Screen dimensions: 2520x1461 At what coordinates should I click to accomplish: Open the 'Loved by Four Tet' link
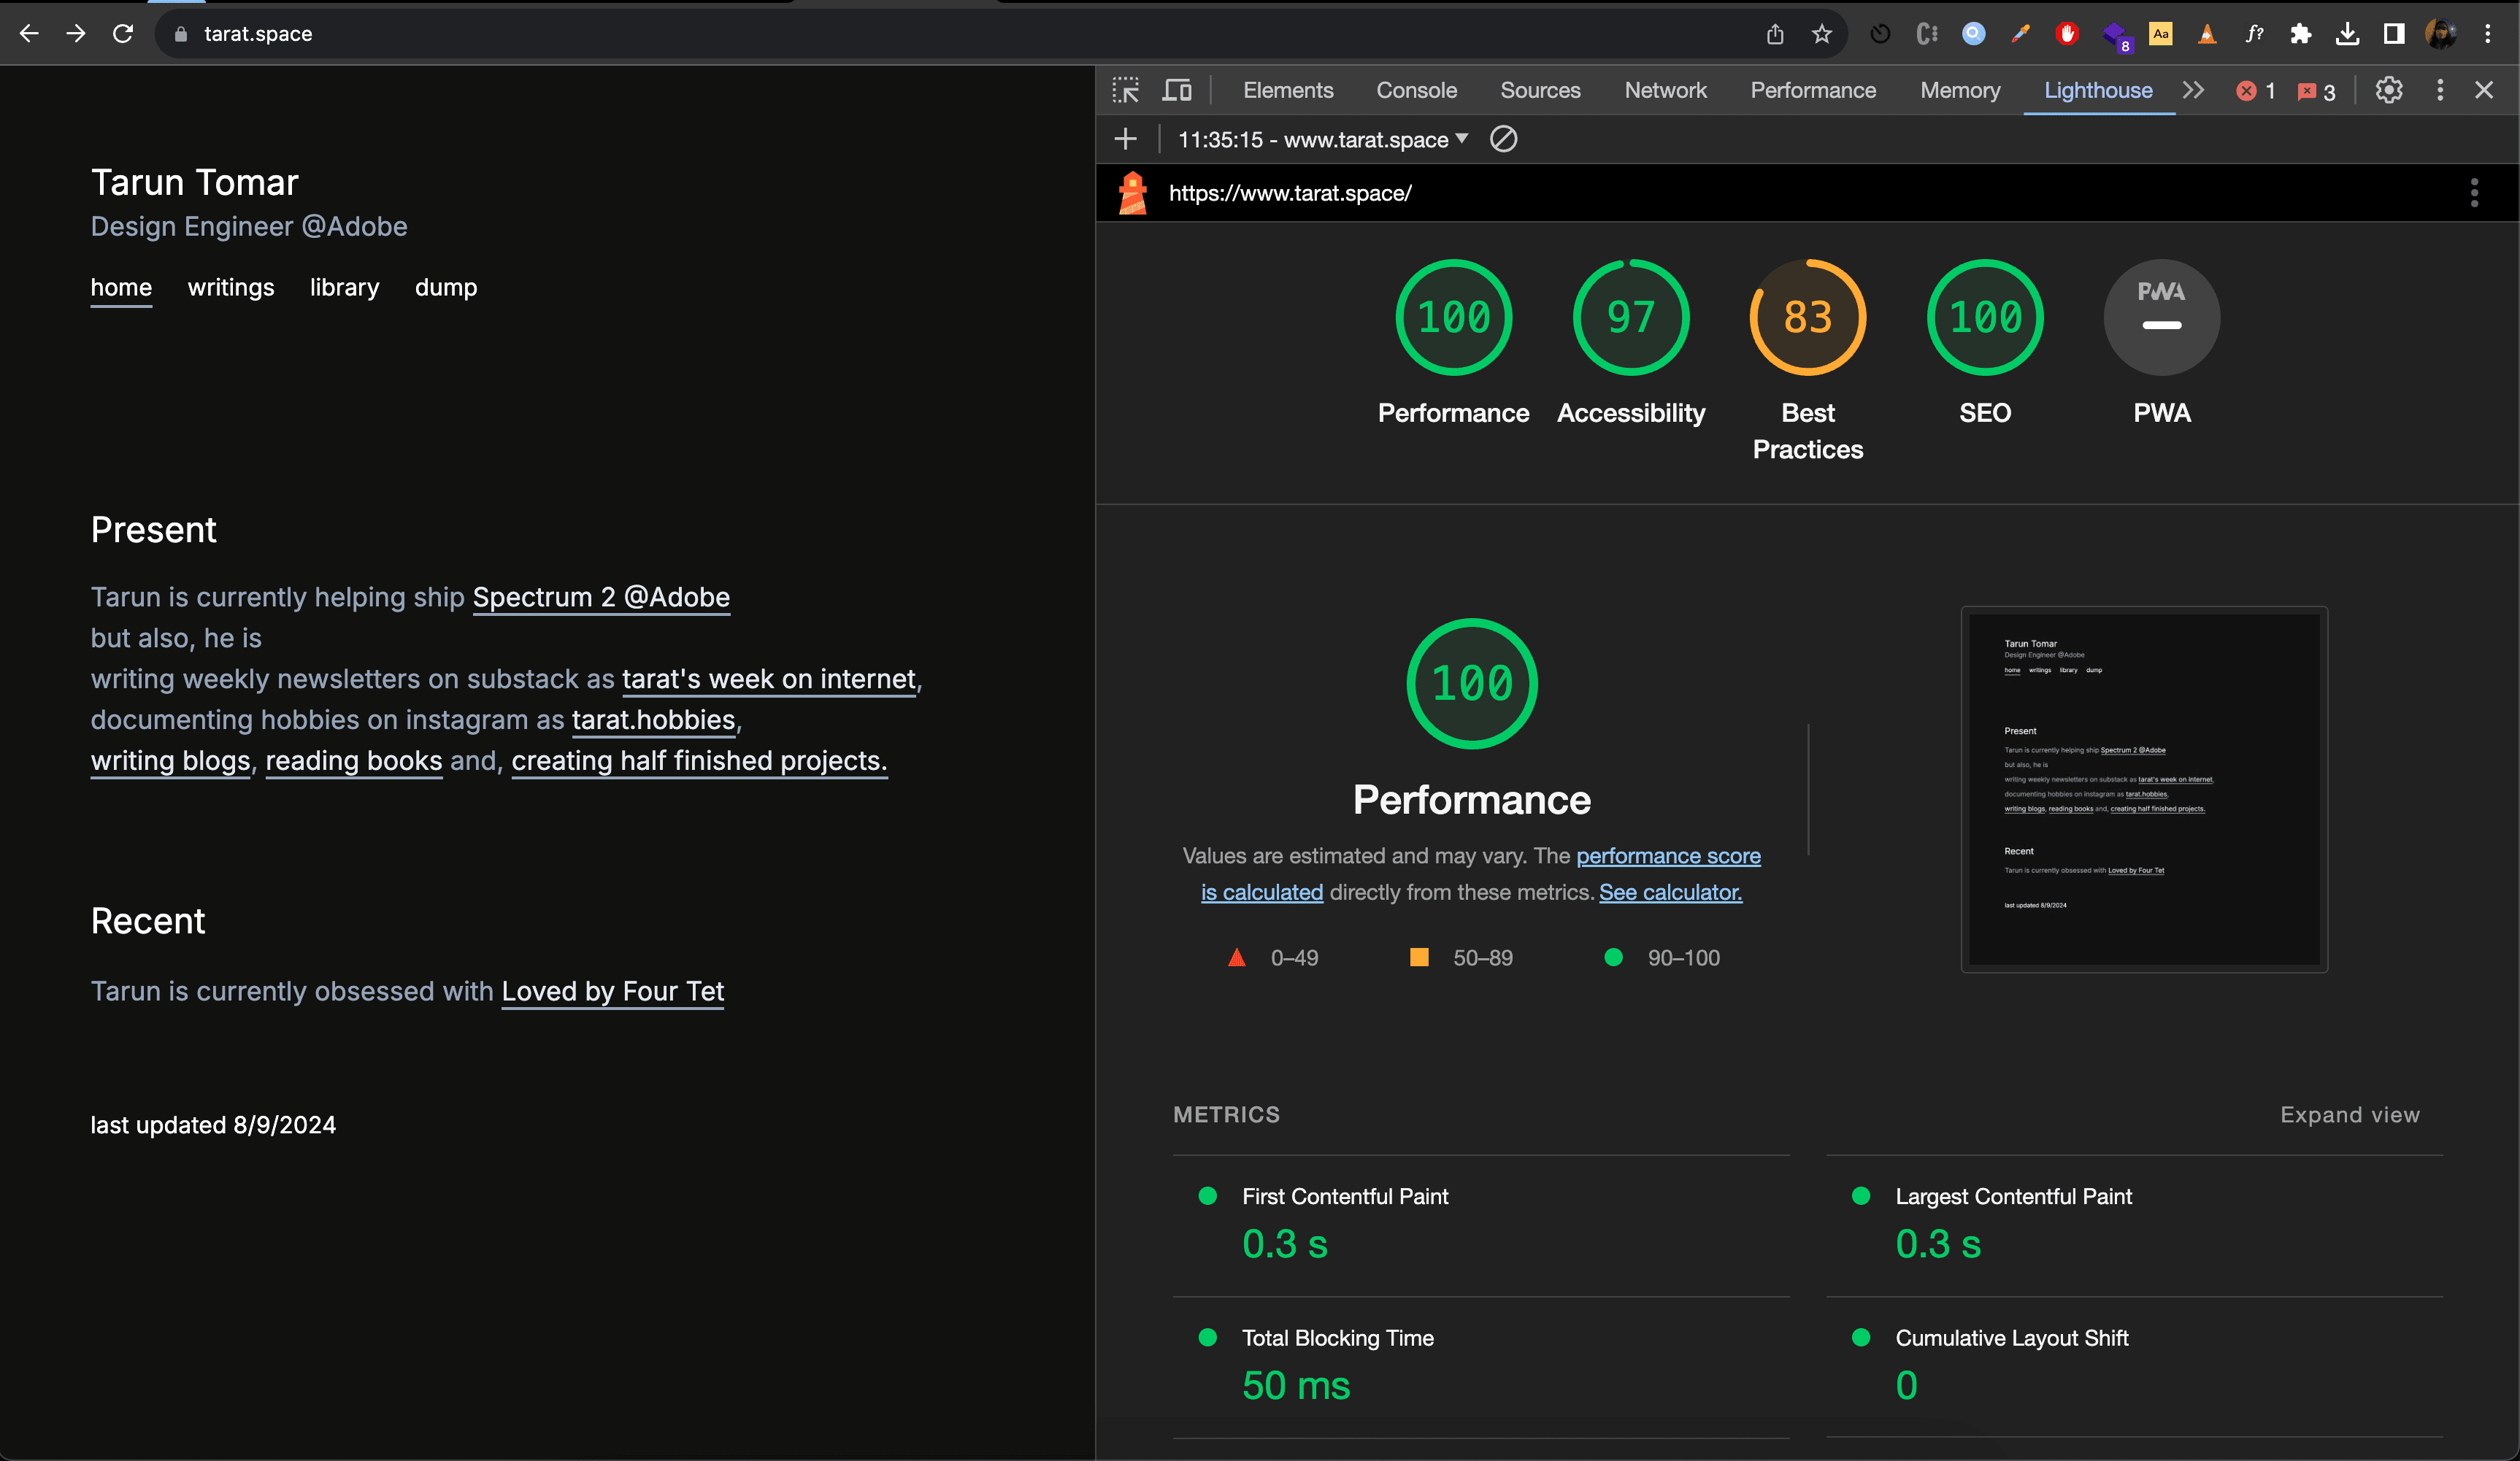click(x=612, y=991)
